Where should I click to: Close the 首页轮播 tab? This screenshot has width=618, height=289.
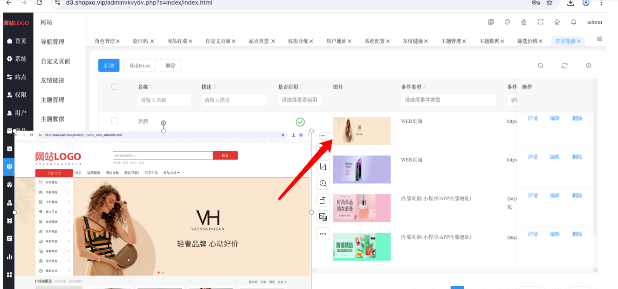tap(579, 41)
